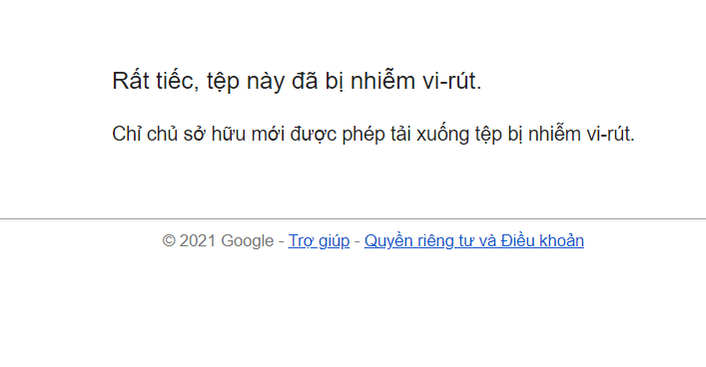Click the © symbol in the footer
The image size is (706, 367).
click(x=169, y=241)
